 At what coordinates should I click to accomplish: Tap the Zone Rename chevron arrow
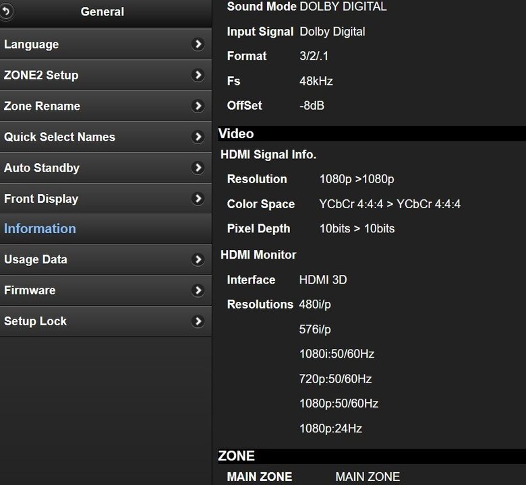(198, 106)
